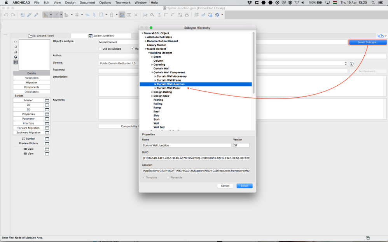Click the Wi-Fi icon in the macOS menu bar
This screenshot has width=388, height=242.
tap(297, 2)
